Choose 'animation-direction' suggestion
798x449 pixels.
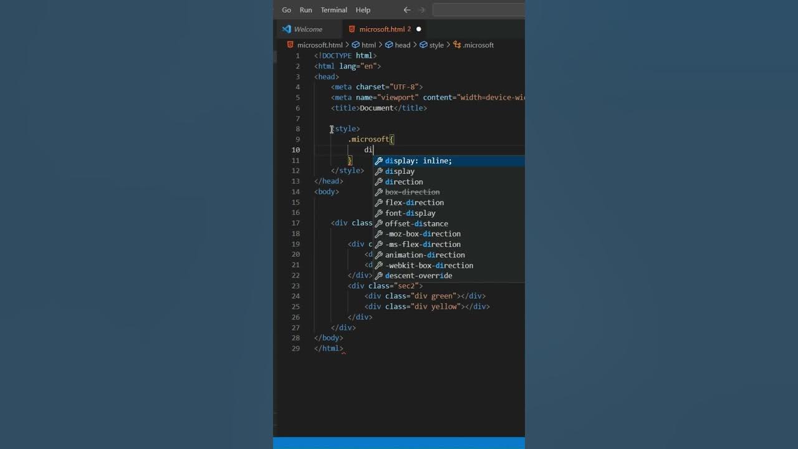pos(449,255)
